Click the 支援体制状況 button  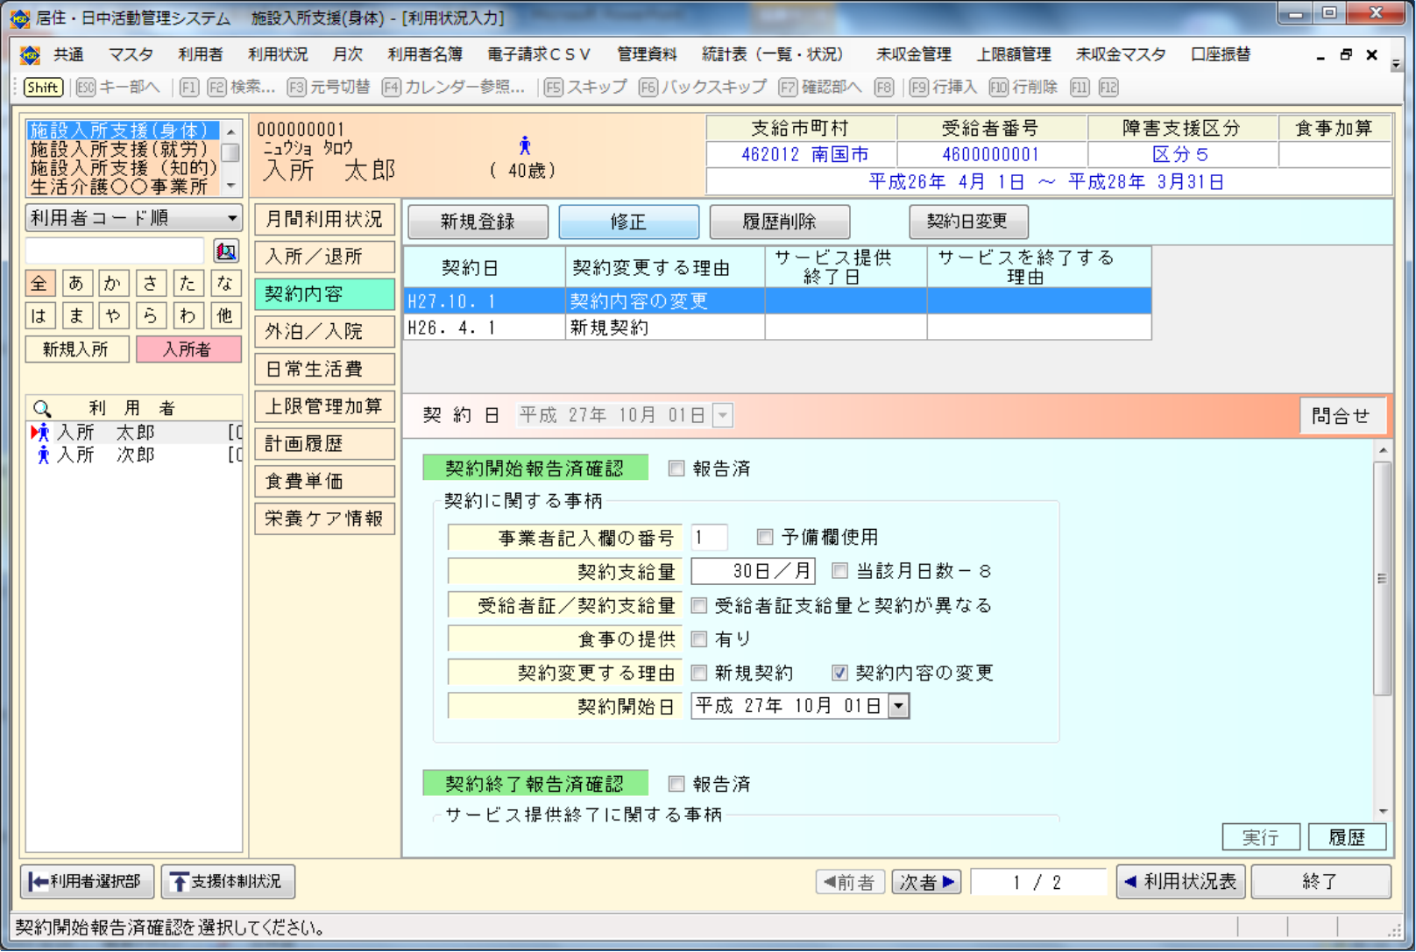click(227, 881)
